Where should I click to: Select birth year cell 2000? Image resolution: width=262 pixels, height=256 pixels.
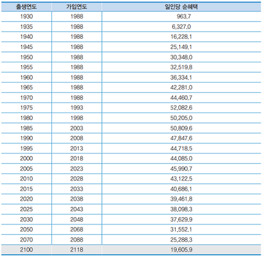27,158
